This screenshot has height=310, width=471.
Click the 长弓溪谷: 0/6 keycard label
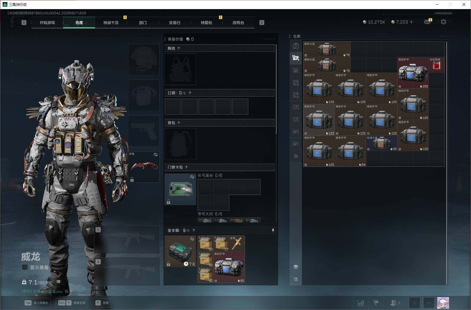[210, 176]
